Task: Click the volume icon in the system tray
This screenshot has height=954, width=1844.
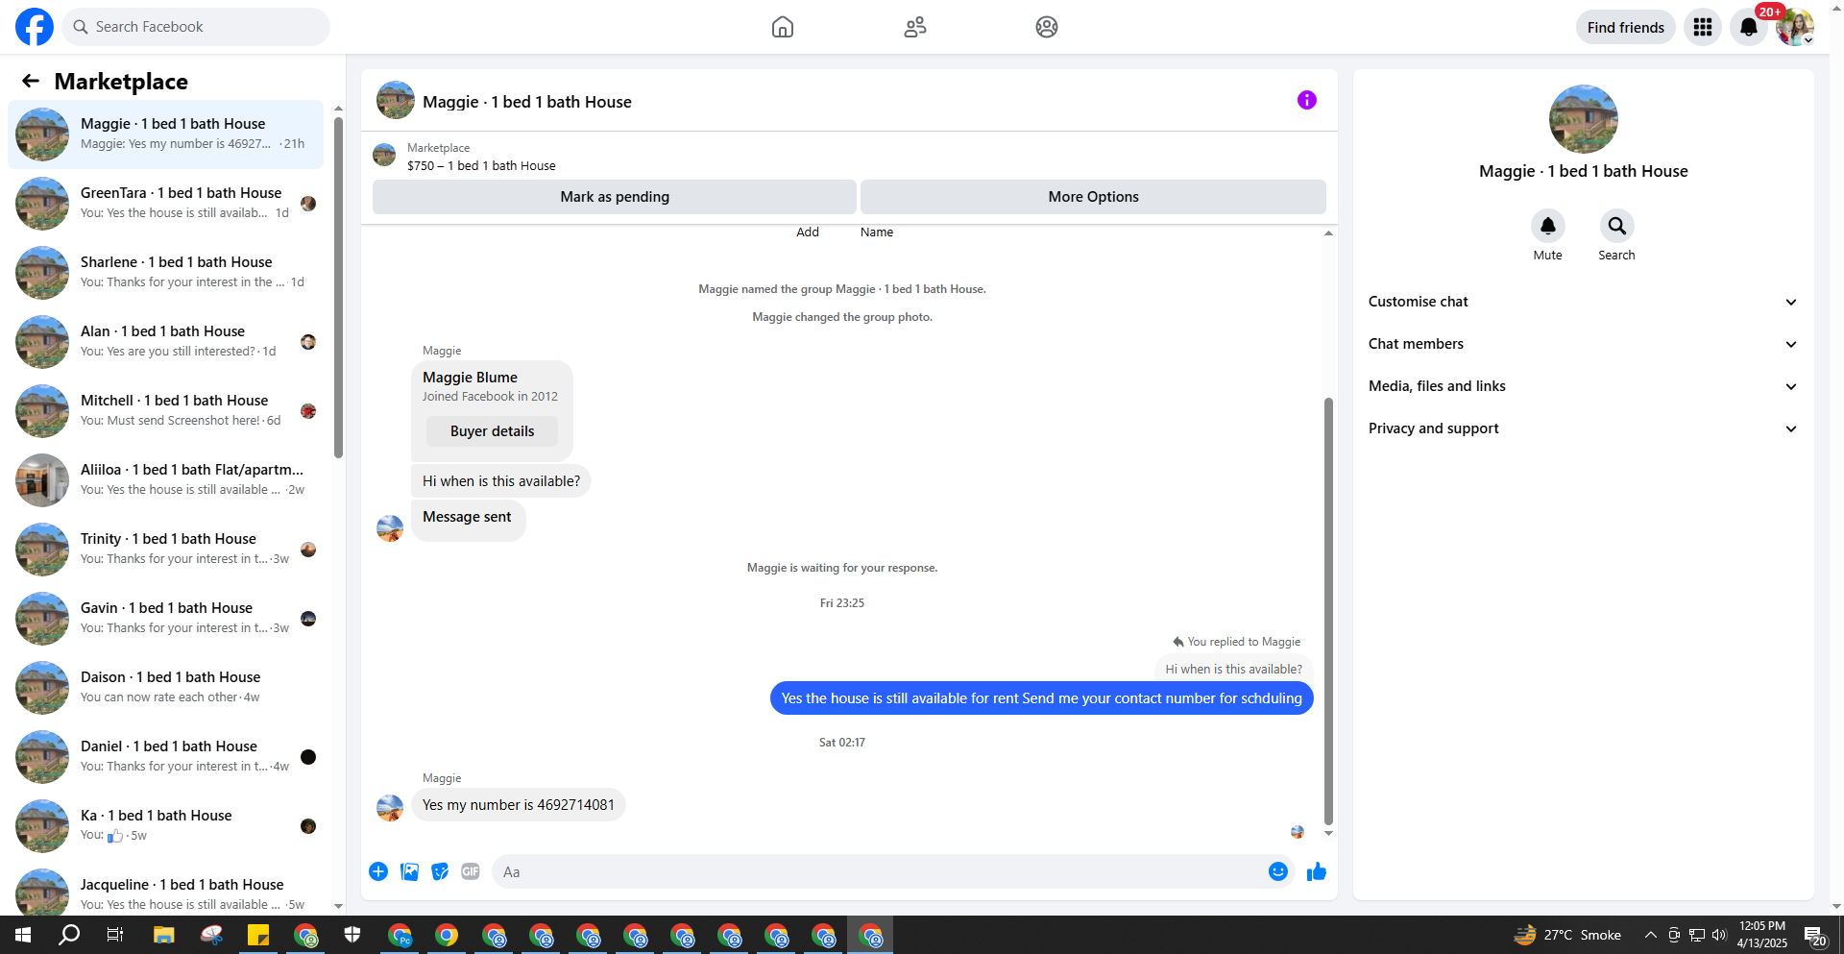Action: tap(1719, 935)
